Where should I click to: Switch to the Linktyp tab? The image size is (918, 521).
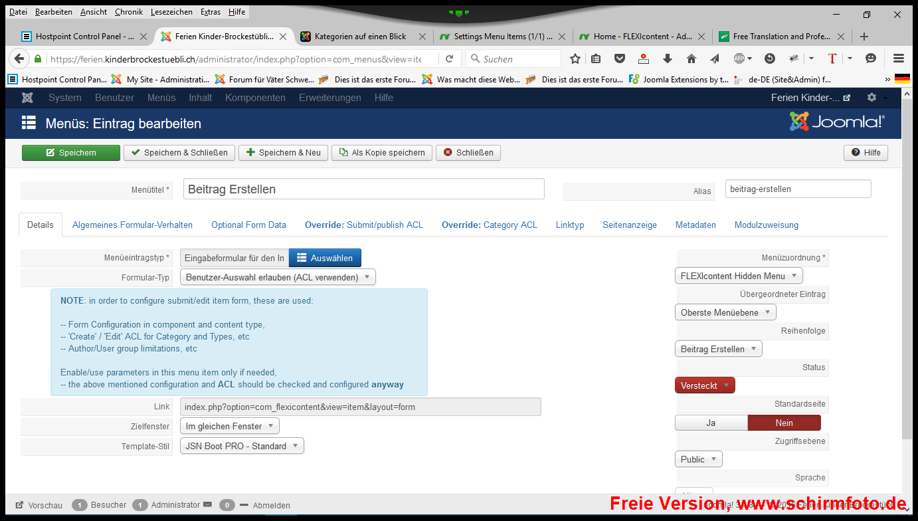(570, 225)
